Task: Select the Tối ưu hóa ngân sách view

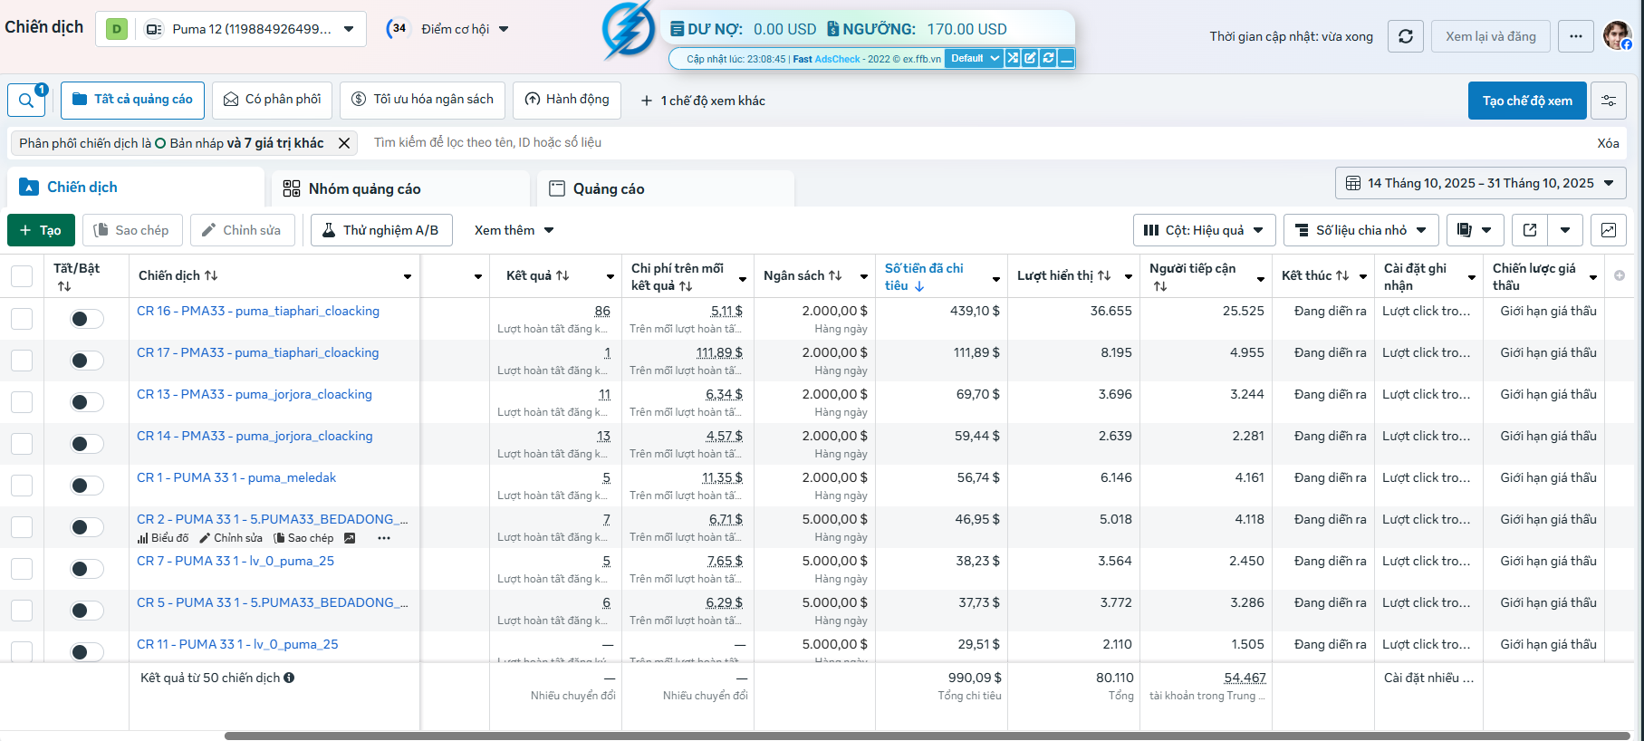Action: 422,100
